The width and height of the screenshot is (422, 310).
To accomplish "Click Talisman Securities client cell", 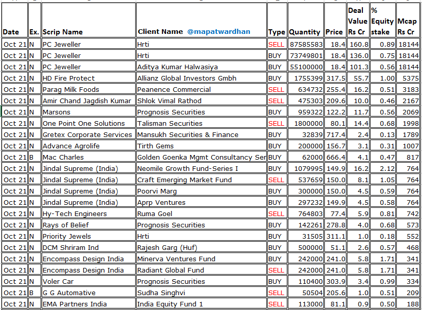I will tap(201, 123).
